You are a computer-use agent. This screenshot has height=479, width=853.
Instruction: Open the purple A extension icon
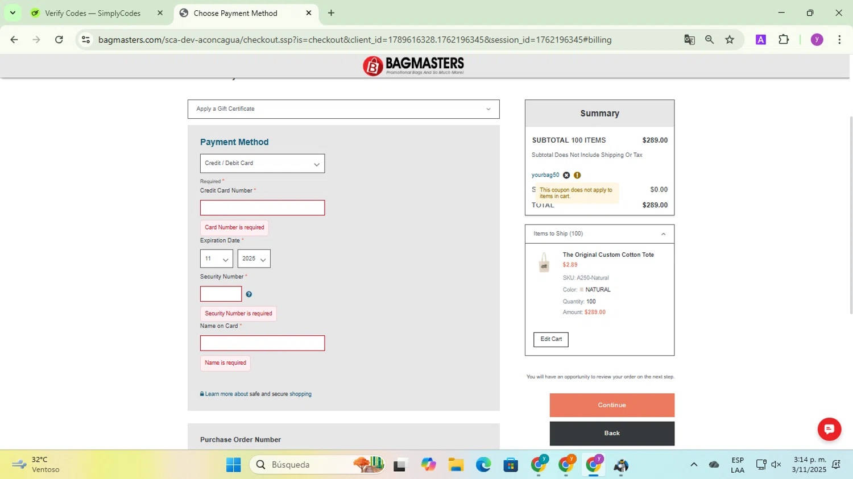[x=760, y=40]
